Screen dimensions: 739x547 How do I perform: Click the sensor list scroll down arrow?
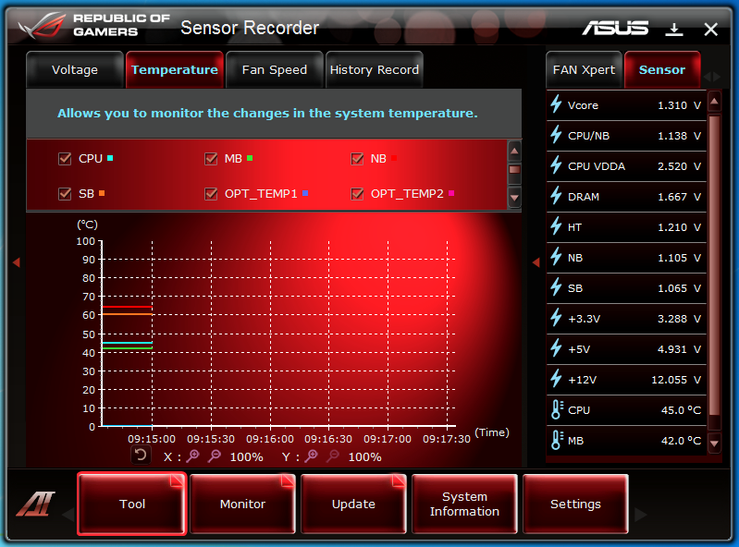coord(714,444)
